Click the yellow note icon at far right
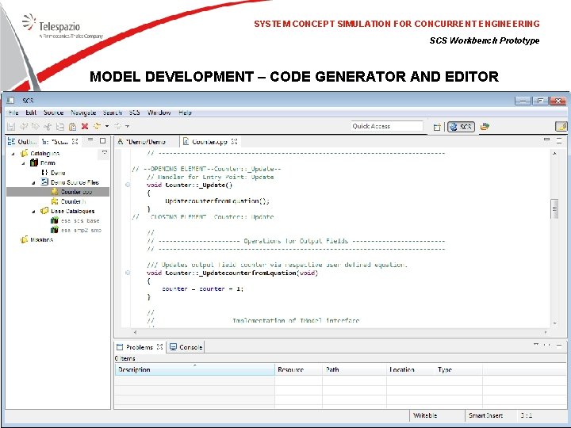Screen dimensions: 571x428 coord(561,126)
